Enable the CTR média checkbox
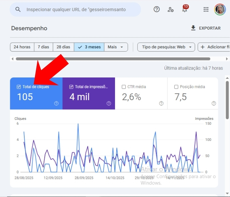Image resolution: width=230 pixels, height=197 pixels. click(x=124, y=87)
